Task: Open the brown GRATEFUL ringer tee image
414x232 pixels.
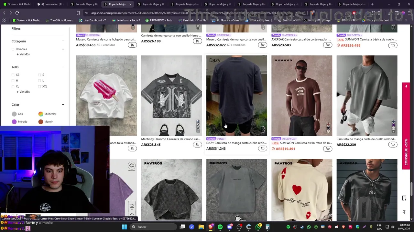Action: (302, 95)
